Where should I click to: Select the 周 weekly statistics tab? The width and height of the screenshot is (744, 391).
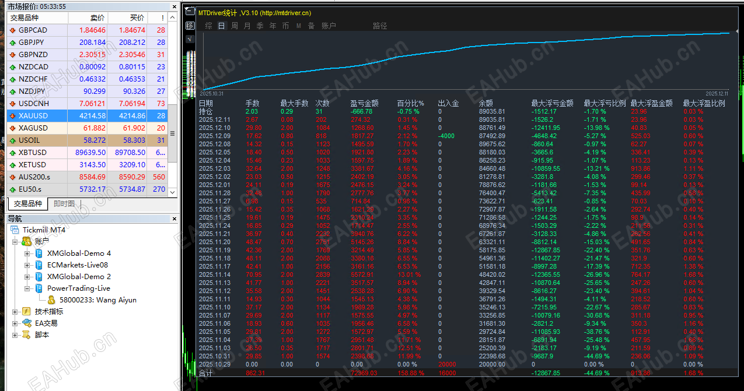click(x=235, y=26)
